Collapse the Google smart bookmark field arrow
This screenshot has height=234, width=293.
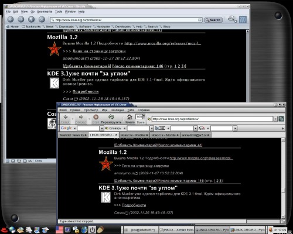pyautogui.click(x=74, y=128)
